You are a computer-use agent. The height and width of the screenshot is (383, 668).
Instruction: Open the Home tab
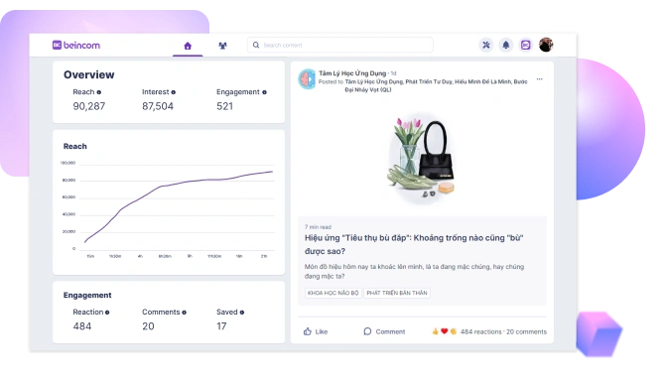coord(188,46)
